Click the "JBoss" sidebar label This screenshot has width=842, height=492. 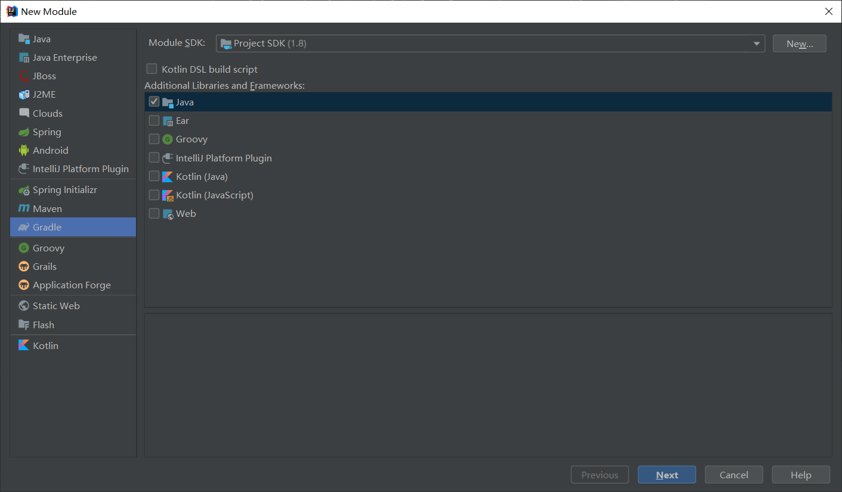(44, 76)
